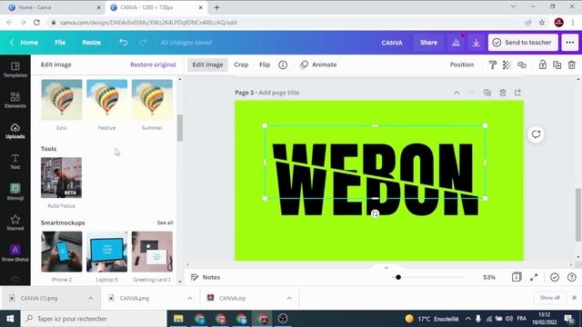Click the Edit image toolbar button
This screenshot has height=327, width=582.
click(207, 64)
